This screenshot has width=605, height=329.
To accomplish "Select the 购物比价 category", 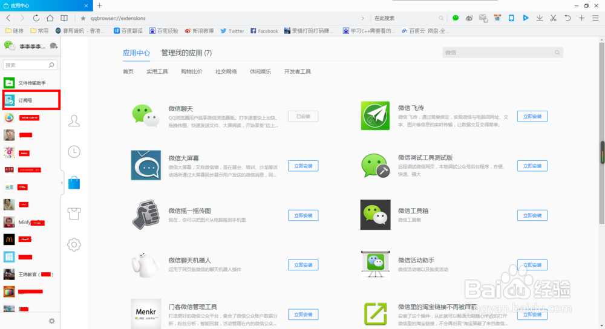I will [191, 71].
